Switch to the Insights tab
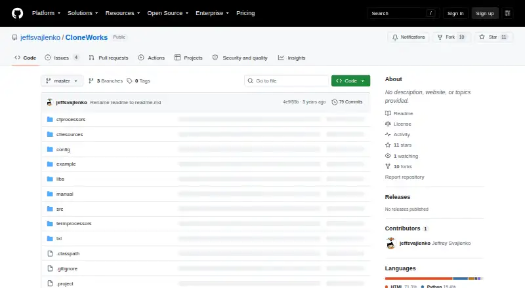The height and width of the screenshot is (288, 525). pos(291,58)
